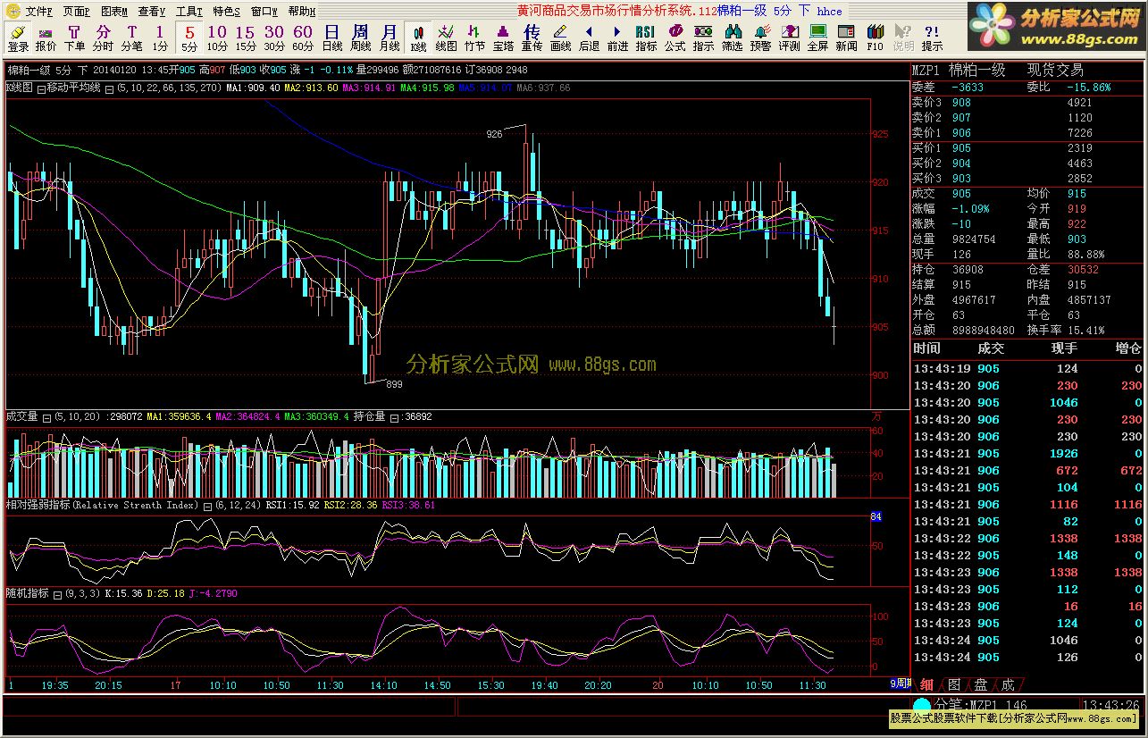Viewport: 1148px width, 738px height.
Task: Toggle the 60分 sixty-minute period
Action: 303,38
